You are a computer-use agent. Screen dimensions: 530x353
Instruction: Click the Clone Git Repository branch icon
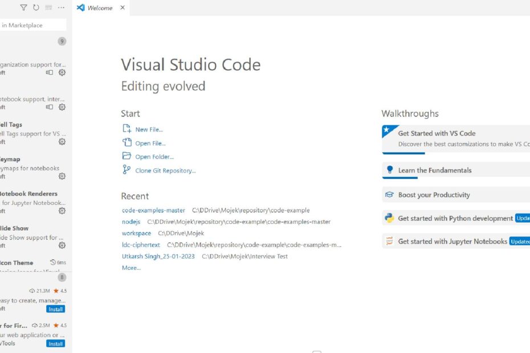point(127,170)
